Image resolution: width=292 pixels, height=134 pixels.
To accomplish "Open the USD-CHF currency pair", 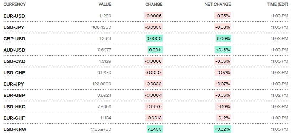I will point(14,73).
